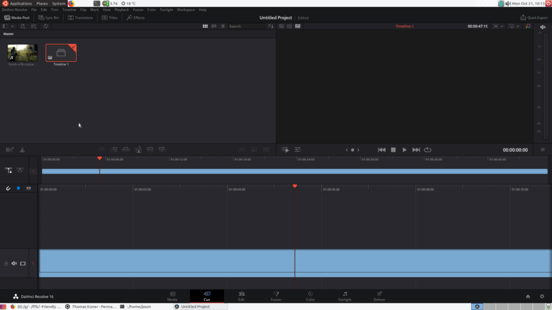Select the Boring Detector icon in timeline toolbar
The height and width of the screenshot is (310, 552).
tap(10, 150)
